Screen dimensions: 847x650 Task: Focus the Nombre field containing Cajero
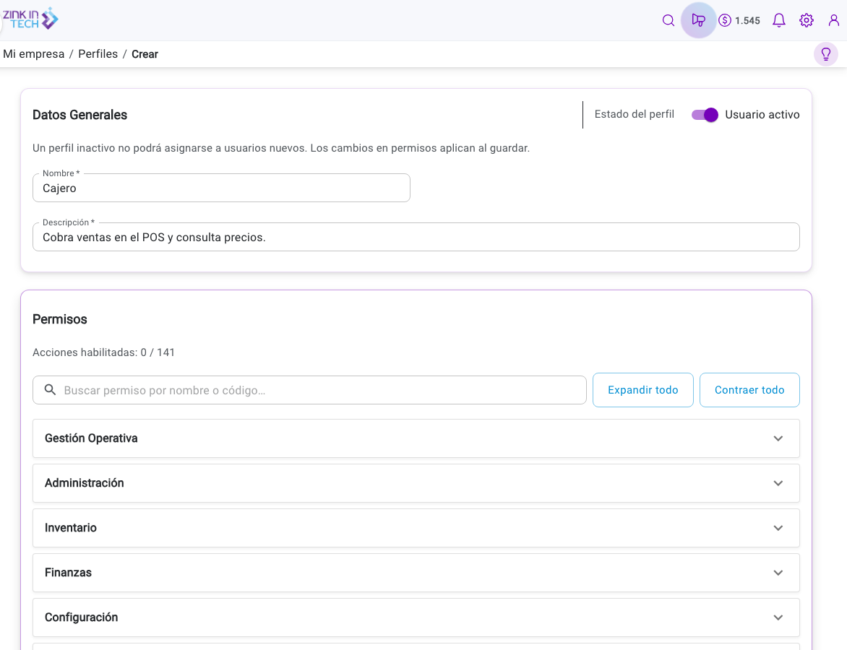point(221,188)
